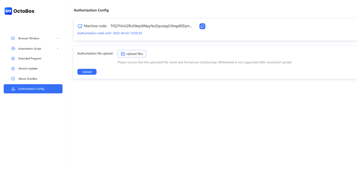Click the Authorization Config sidebar icon
Image resolution: width=357 pixels, height=169 pixels.
click(x=13, y=89)
